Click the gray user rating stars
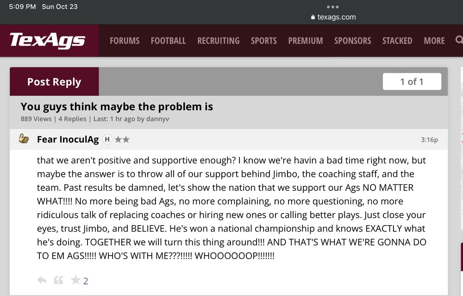The width and height of the screenshot is (463, 296). coord(122,139)
